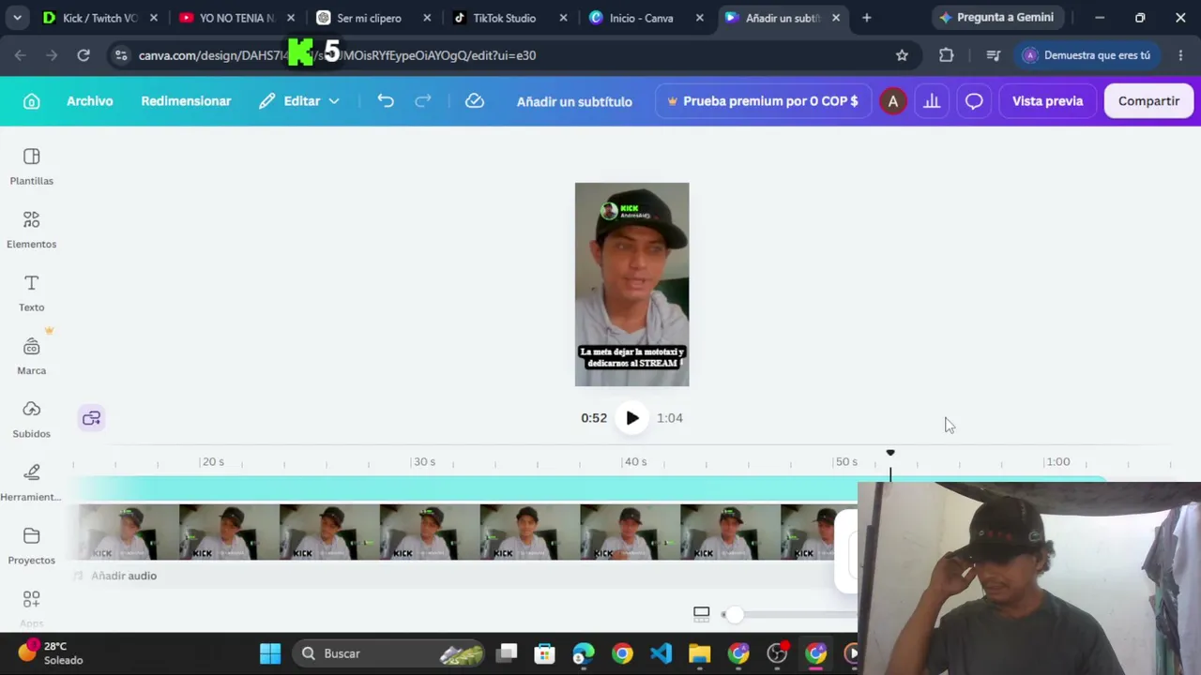
Task: Click the purple magic assistant icon
Action: [x=91, y=418]
